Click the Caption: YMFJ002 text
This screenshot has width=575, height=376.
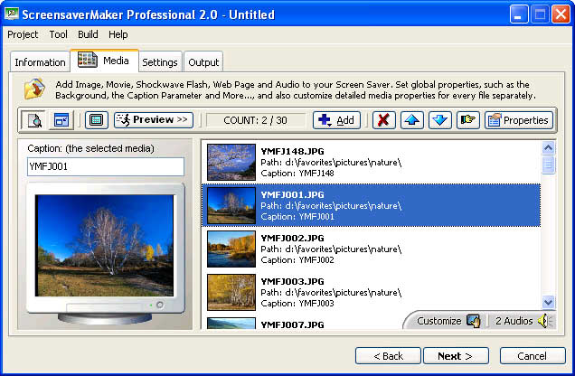297,259
